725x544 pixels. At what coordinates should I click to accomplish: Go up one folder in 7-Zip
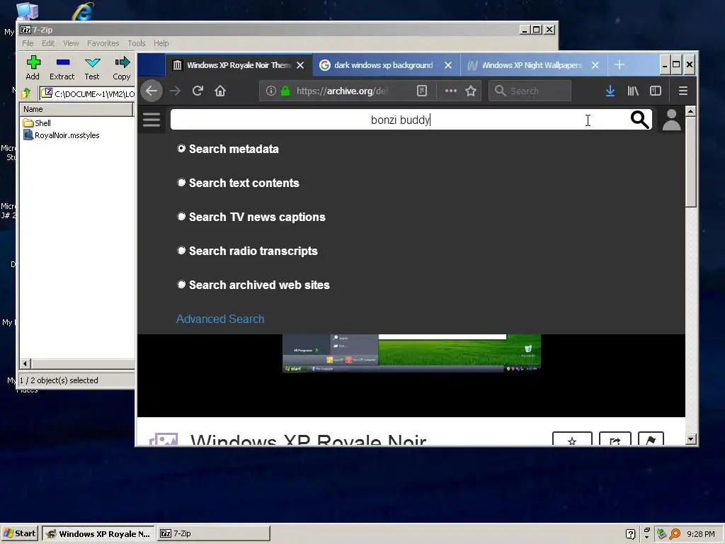pyautogui.click(x=26, y=93)
